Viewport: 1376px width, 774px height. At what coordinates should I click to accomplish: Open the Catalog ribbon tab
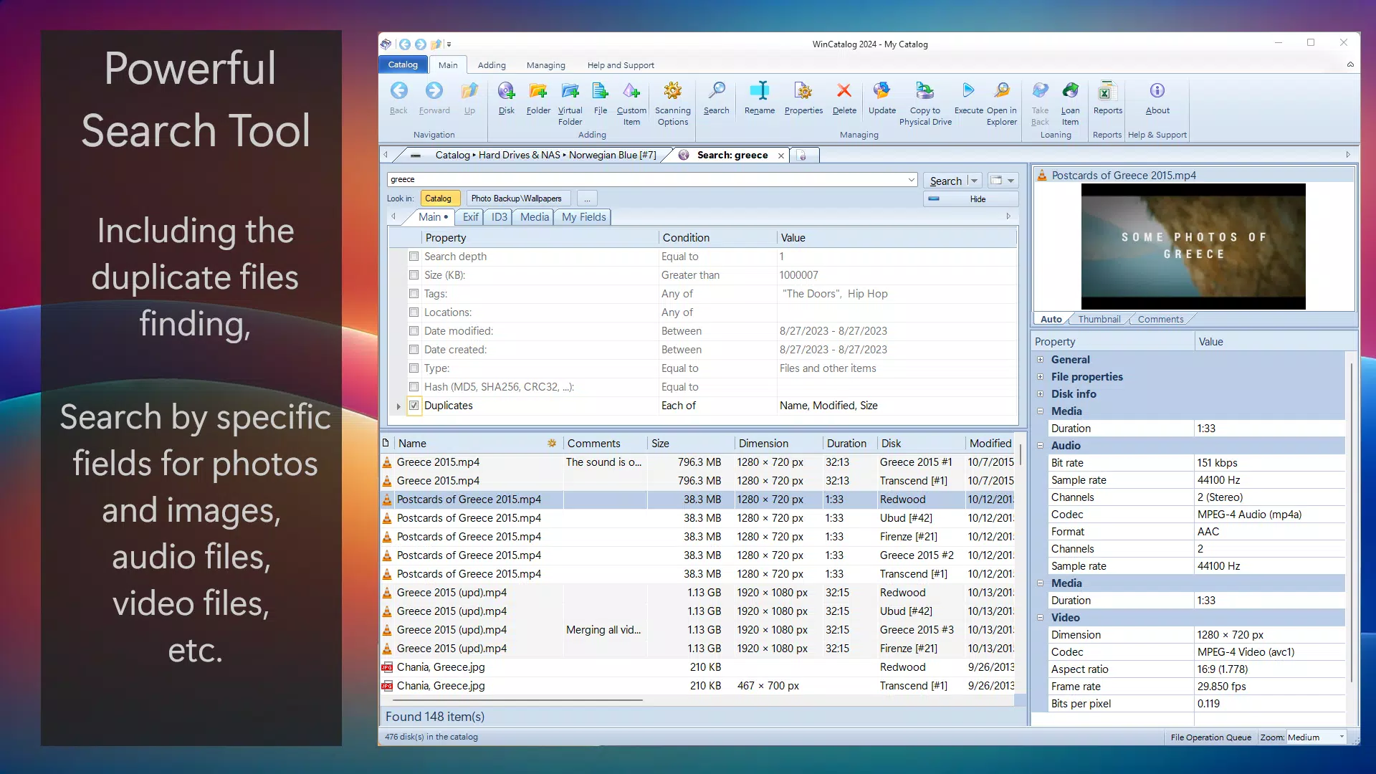pyautogui.click(x=403, y=64)
